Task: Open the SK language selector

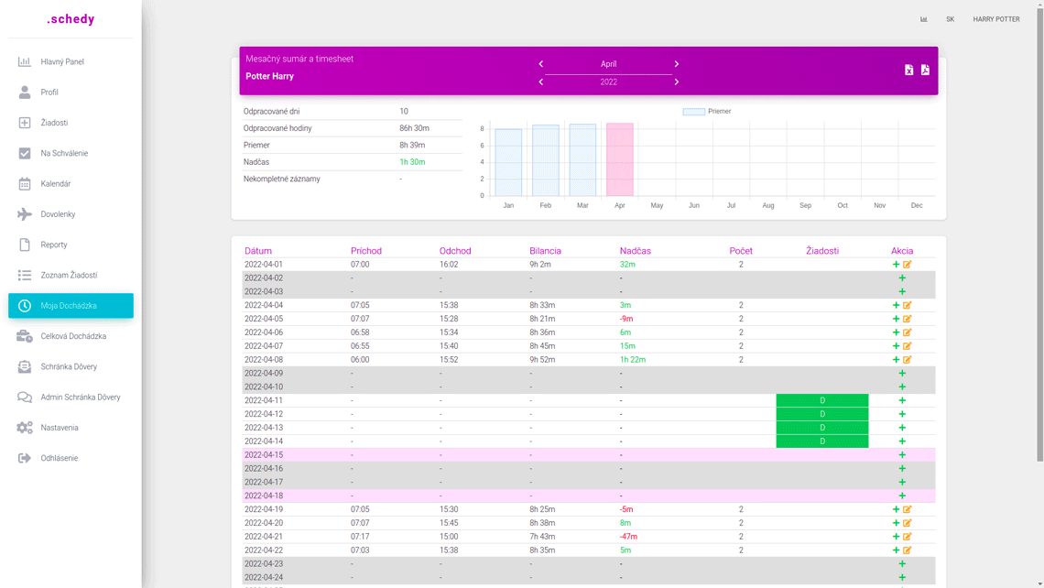Action: 950,19
